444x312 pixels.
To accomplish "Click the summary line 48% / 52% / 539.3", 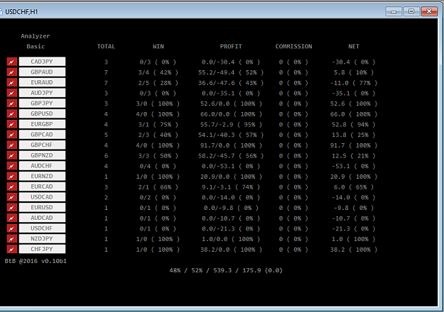I will (x=226, y=270).
